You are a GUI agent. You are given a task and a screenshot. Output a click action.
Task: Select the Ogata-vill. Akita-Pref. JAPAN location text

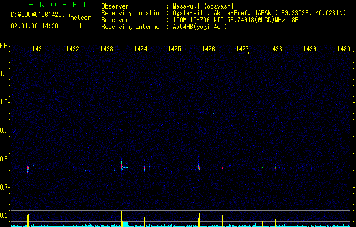(259, 13)
